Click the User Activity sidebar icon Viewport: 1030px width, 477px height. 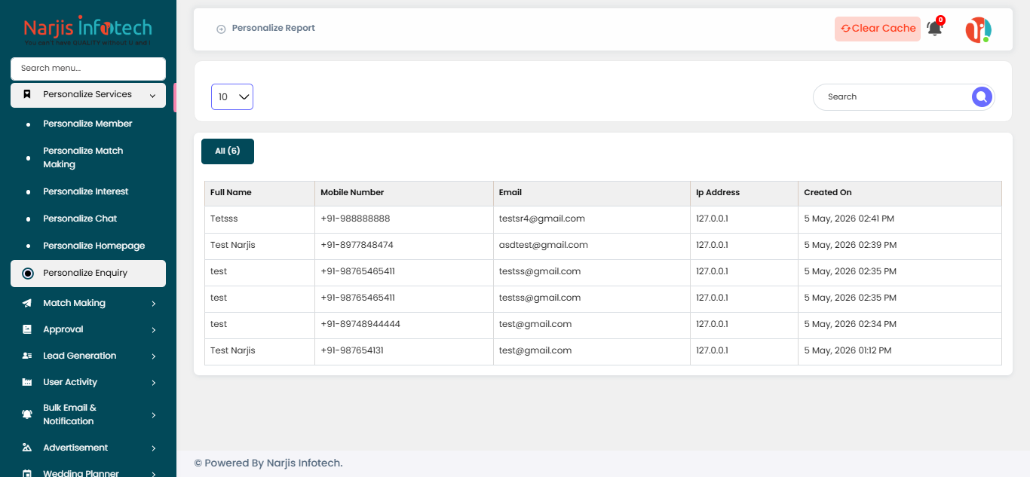coord(27,382)
